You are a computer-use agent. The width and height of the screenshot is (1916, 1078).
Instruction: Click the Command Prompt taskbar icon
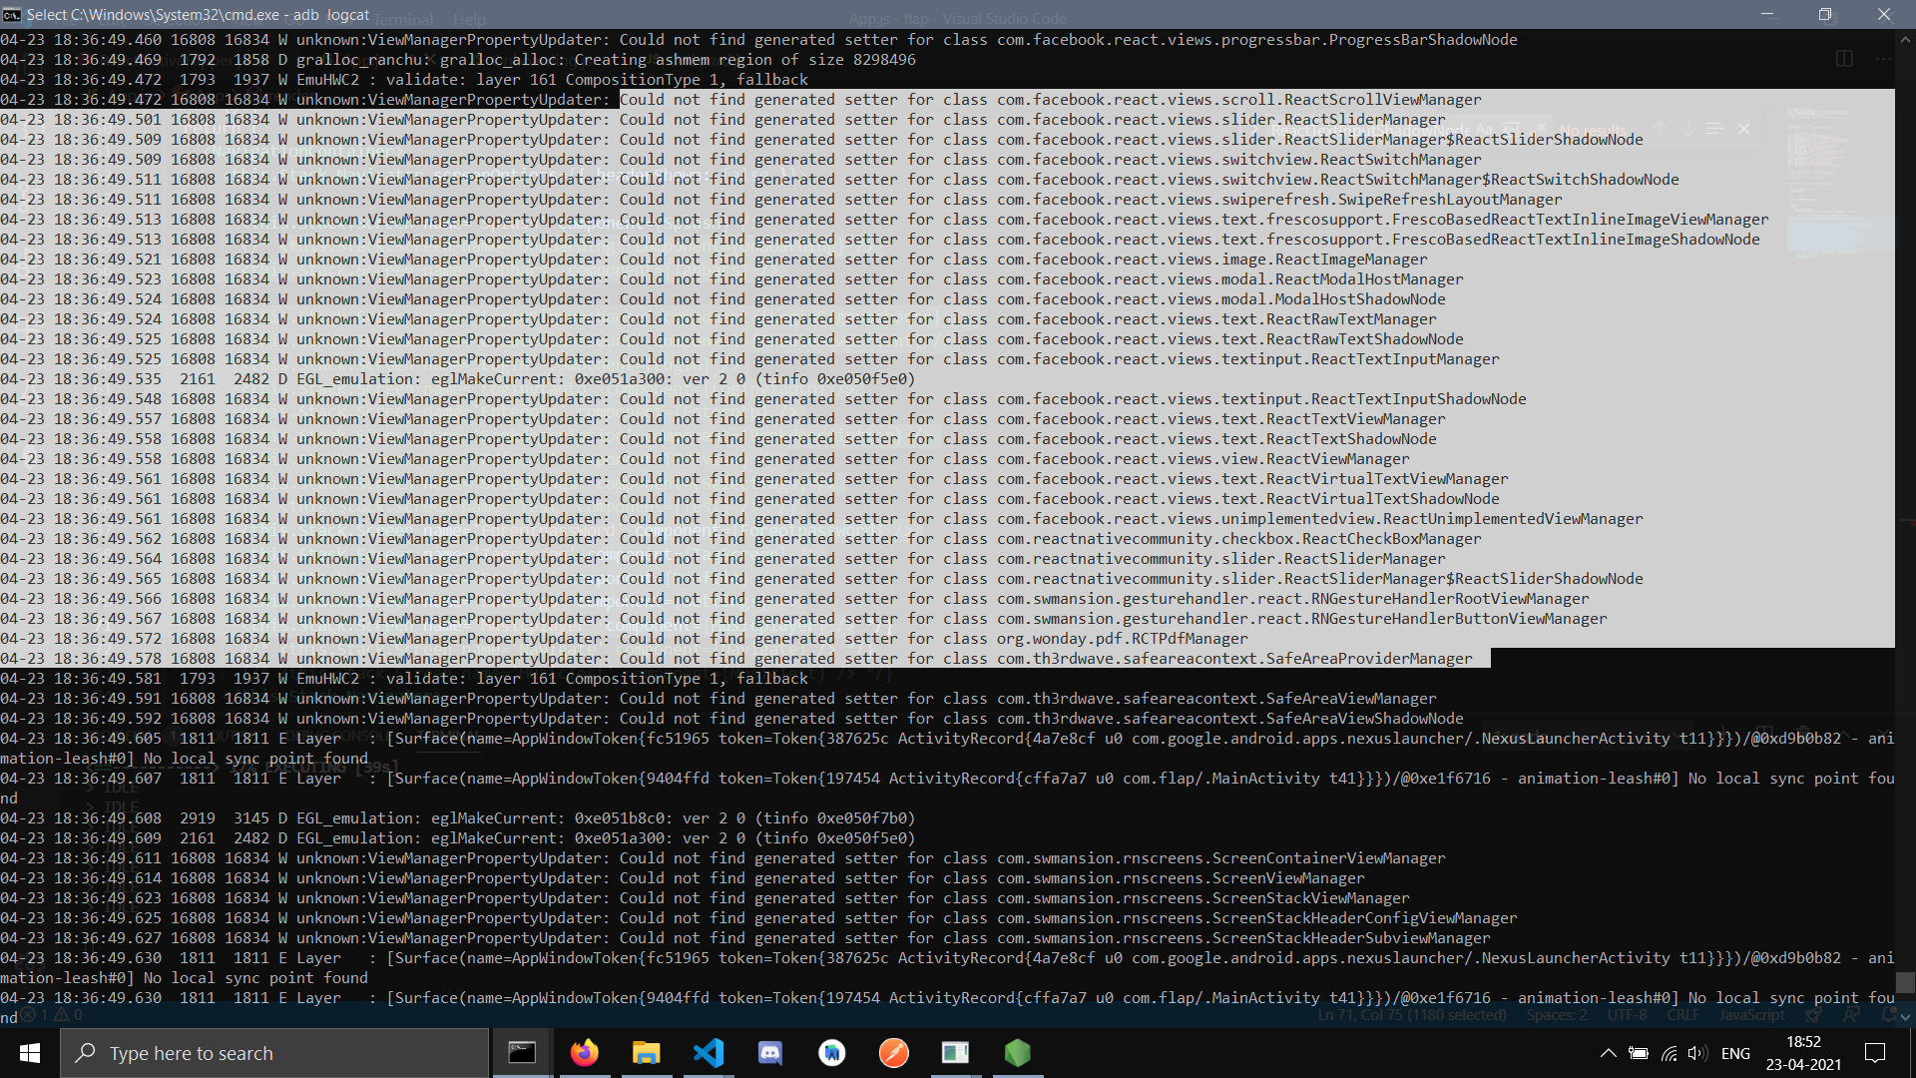coord(522,1053)
